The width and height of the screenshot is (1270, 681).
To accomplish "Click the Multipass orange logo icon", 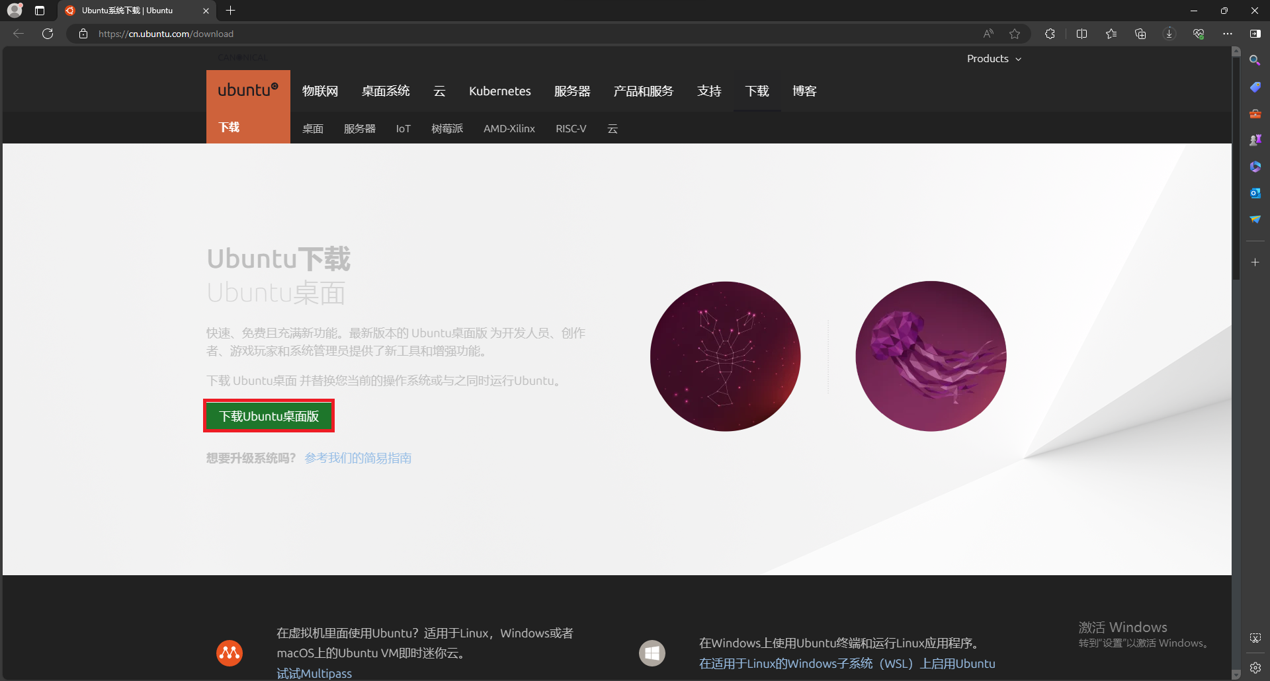I will coord(230,653).
